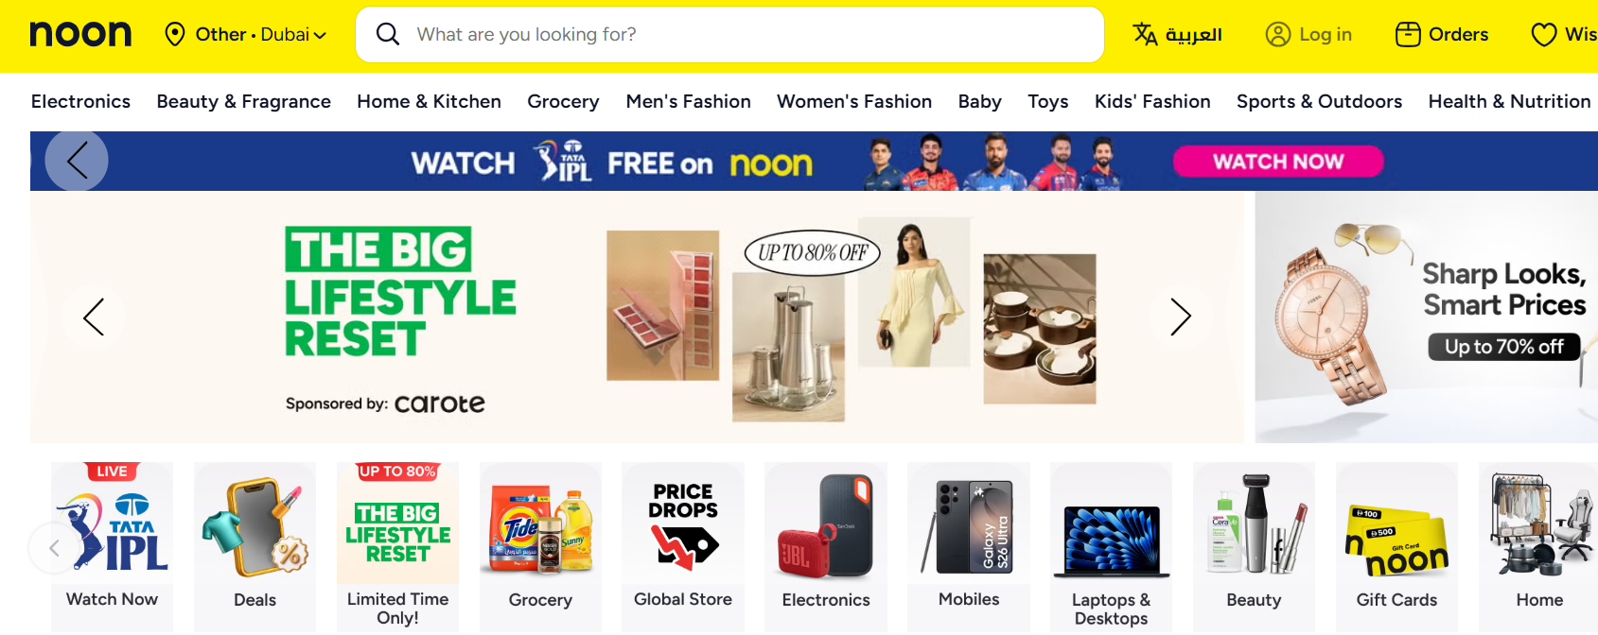
Task: Advance to next slide on main banner
Action: [x=1180, y=317]
